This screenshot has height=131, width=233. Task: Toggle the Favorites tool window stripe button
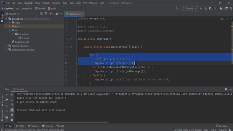(2, 115)
